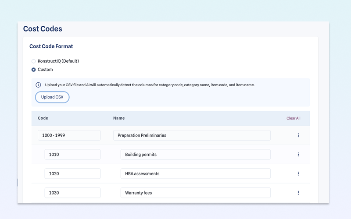Click the Upload CSV button
Image resolution: width=351 pixels, height=219 pixels.
click(x=52, y=97)
